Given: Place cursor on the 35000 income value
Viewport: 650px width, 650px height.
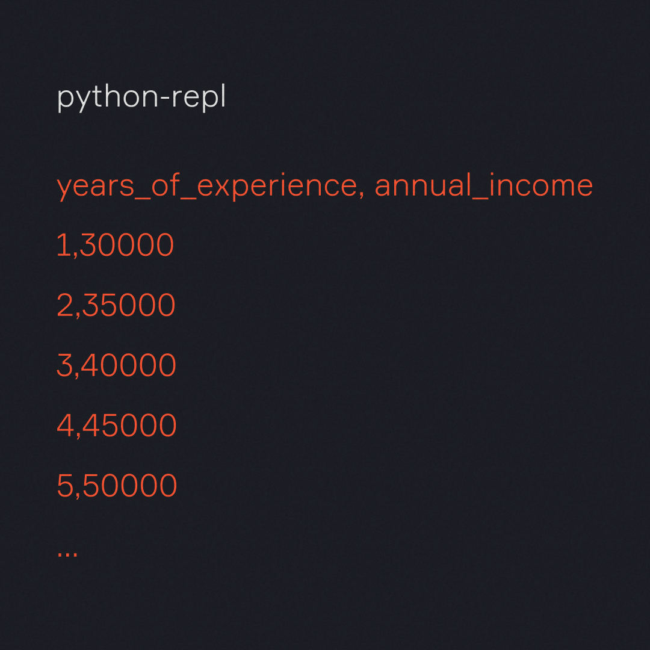Looking at the screenshot, I should point(129,305).
